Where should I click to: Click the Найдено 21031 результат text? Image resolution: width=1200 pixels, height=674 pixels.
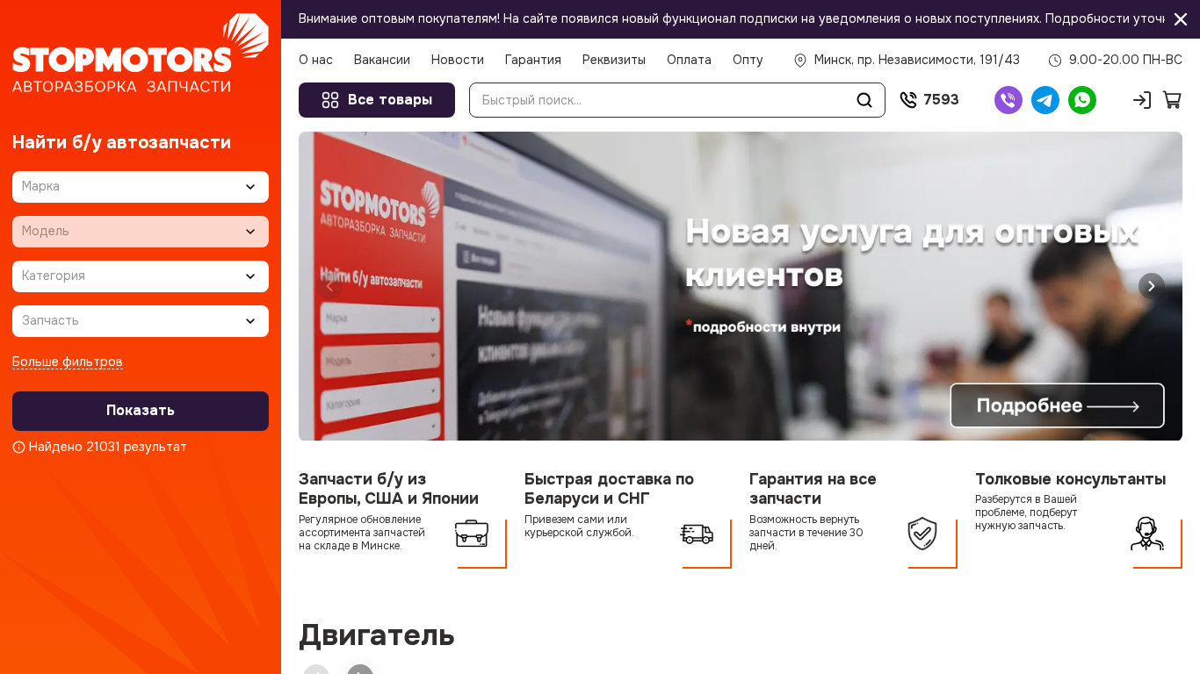pyautogui.click(x=108, y=448)
